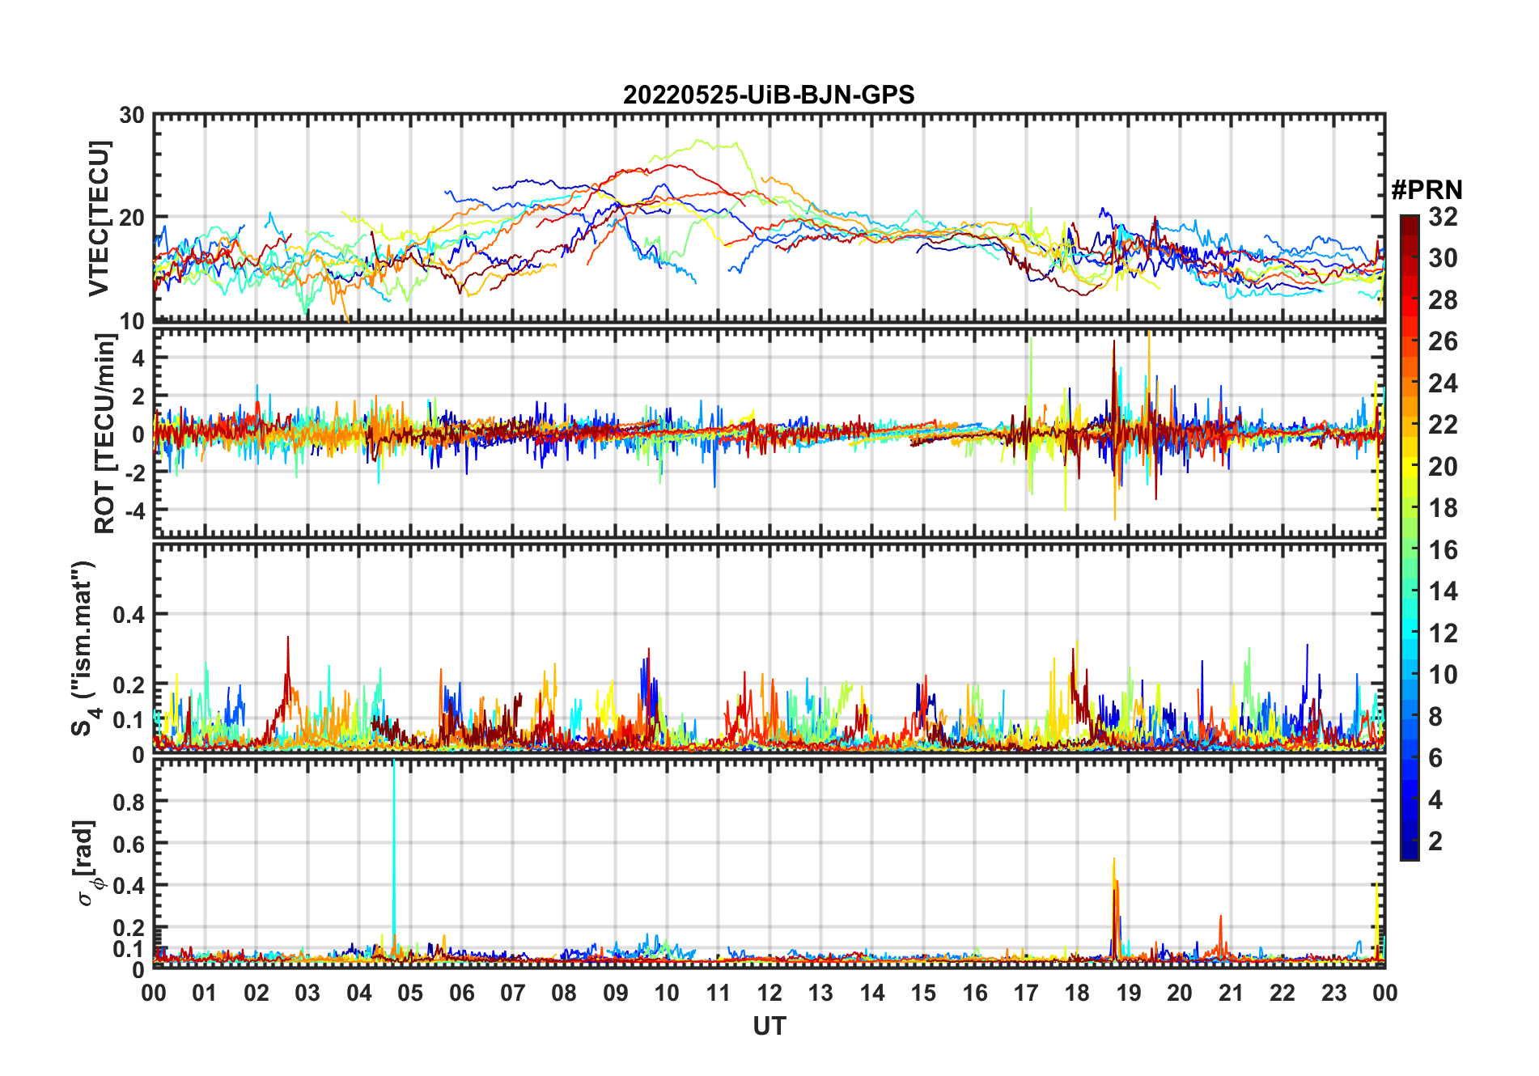The width and height of the screenshot is (1539, 1076).
Task: Click the 0.4 tick on S4 axis
Action: pyautogui.click(x=129, y=615)
